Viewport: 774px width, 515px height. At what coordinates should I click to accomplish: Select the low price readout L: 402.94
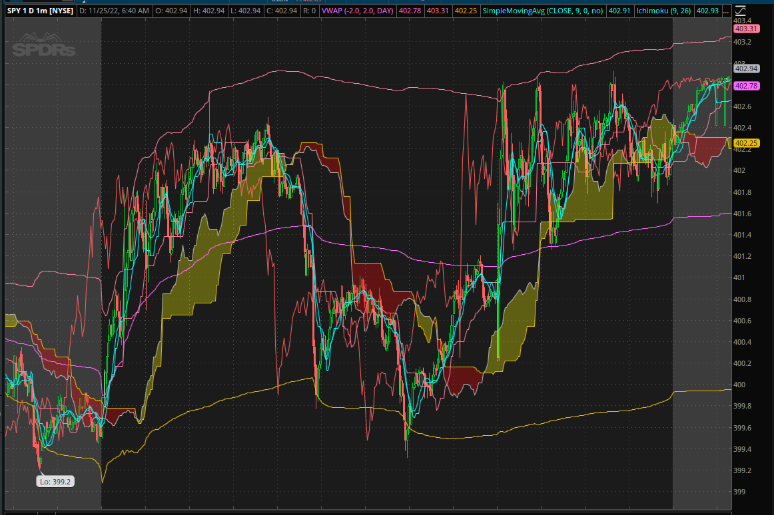coord(245,11)
